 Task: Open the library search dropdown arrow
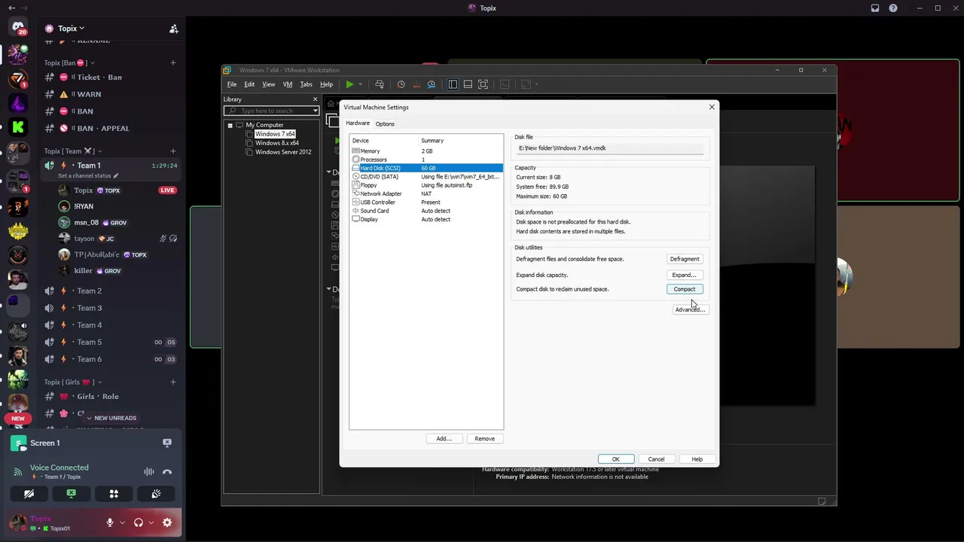[x=315, y=111]
